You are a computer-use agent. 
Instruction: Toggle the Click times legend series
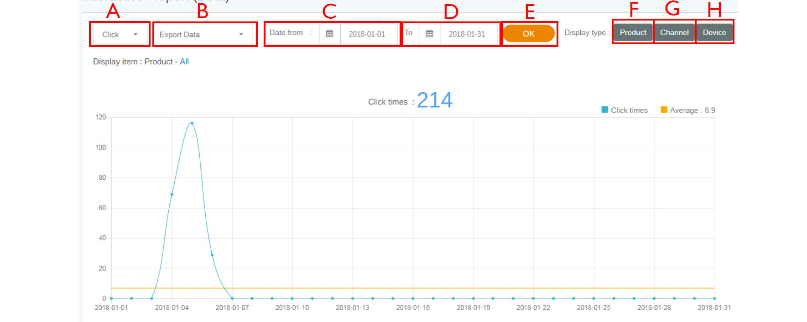629,110
